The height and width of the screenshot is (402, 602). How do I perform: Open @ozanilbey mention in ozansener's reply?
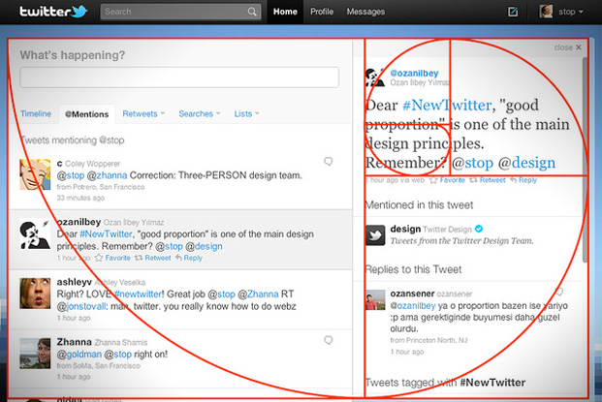point(413,306)
